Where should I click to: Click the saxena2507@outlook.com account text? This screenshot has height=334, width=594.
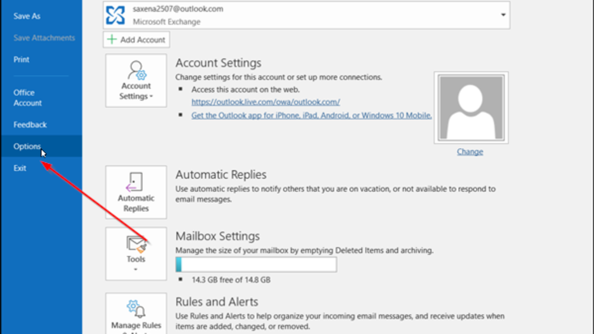coord(178,9)
